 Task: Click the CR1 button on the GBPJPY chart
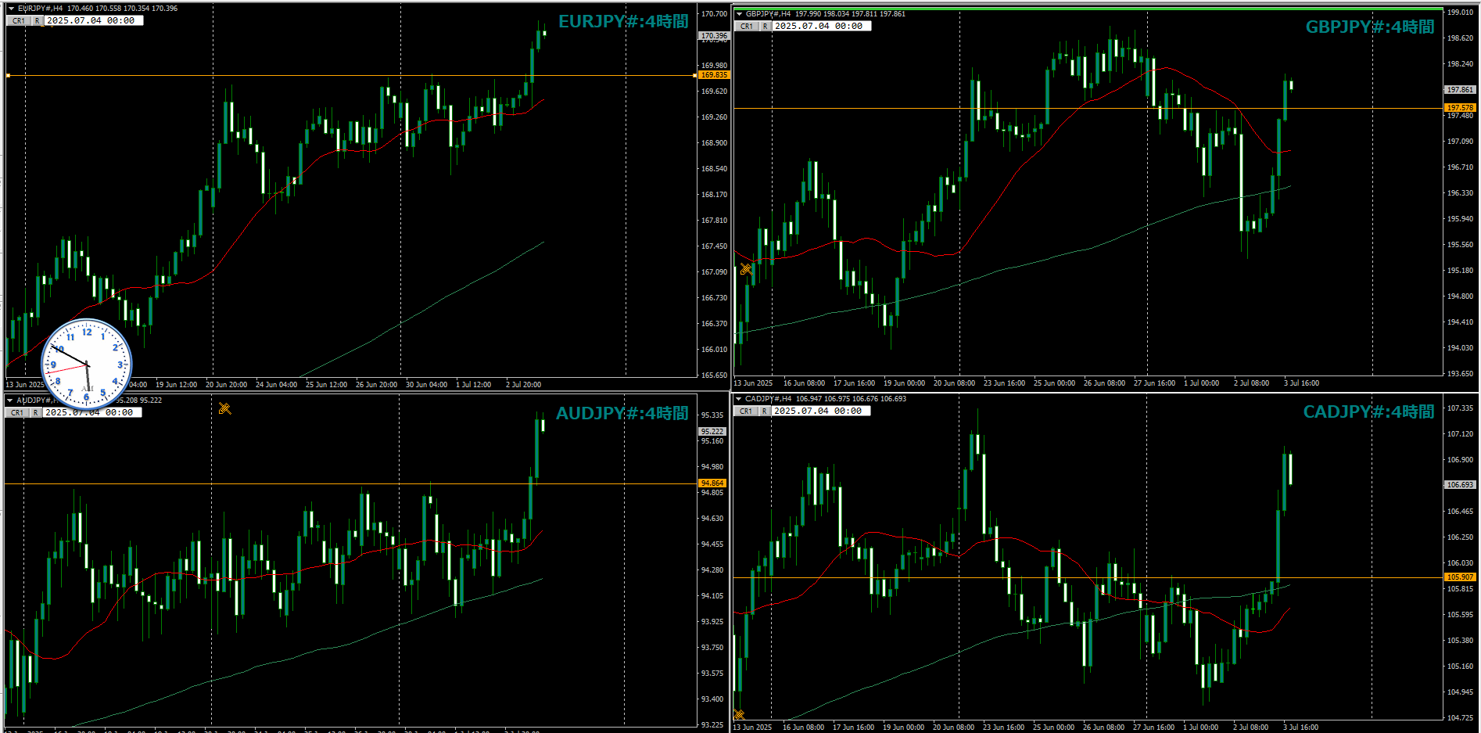click(747, 26)
